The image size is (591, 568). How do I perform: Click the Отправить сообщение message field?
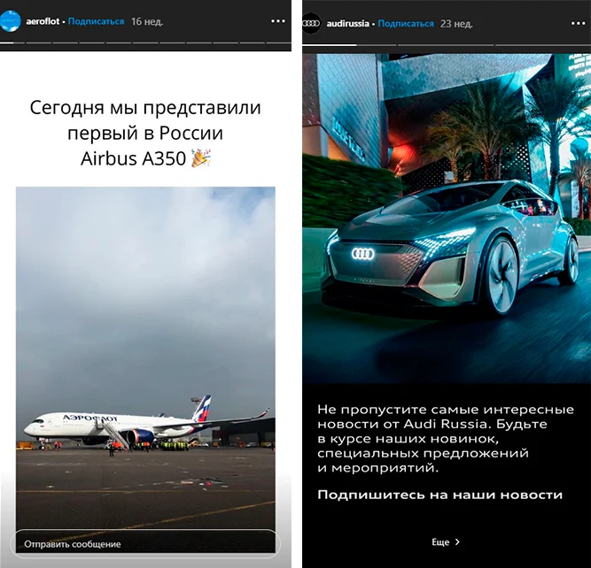(x=145, y=543)
